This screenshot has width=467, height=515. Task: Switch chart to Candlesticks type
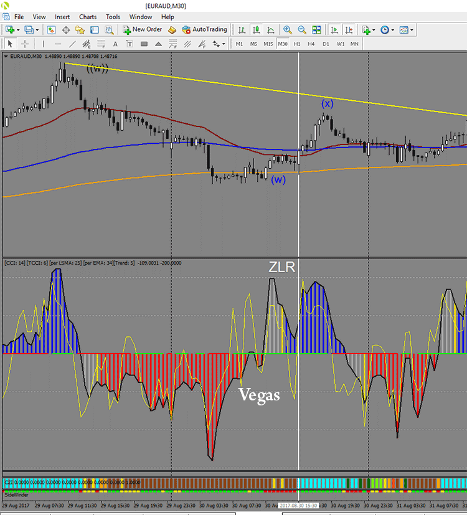(256, 30)
